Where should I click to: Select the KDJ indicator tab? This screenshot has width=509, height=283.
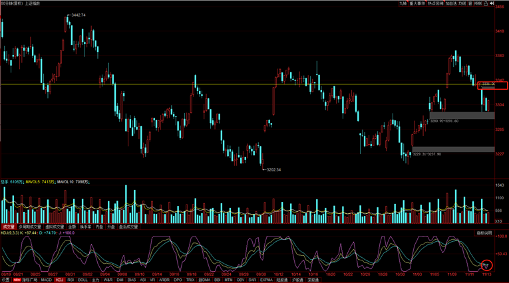(59, 280)
